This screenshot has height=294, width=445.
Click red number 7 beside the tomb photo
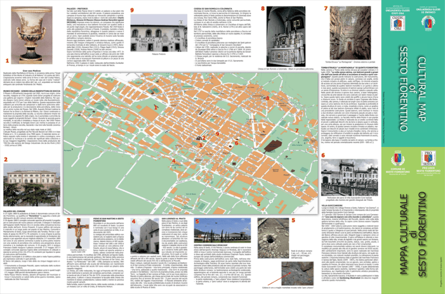[326, 9]
